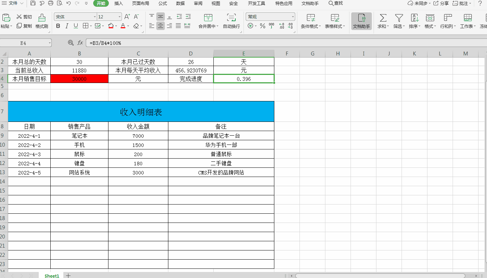Click the Share (分享) button

[x=441, y=3]
